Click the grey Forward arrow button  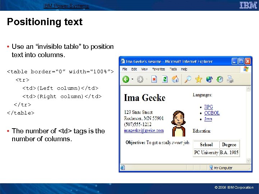[140, 79]
